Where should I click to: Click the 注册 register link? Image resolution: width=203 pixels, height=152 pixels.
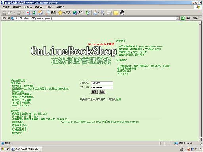click(x=118, y=99)
